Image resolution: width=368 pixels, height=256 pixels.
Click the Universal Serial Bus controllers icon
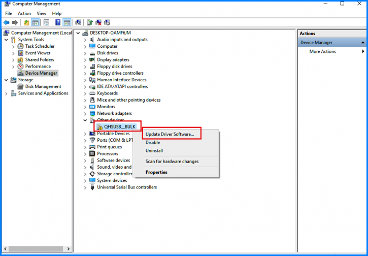[92, 187]
